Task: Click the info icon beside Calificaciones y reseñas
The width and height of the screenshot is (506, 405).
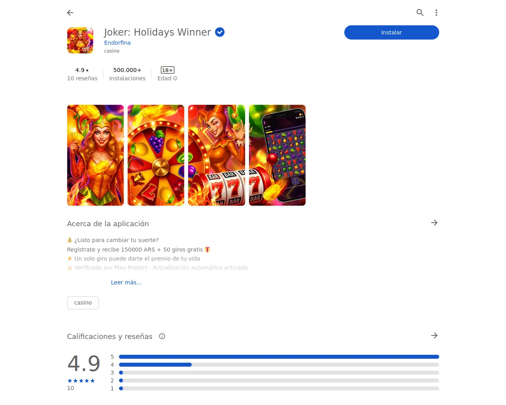Action: [x=162, y=336]
